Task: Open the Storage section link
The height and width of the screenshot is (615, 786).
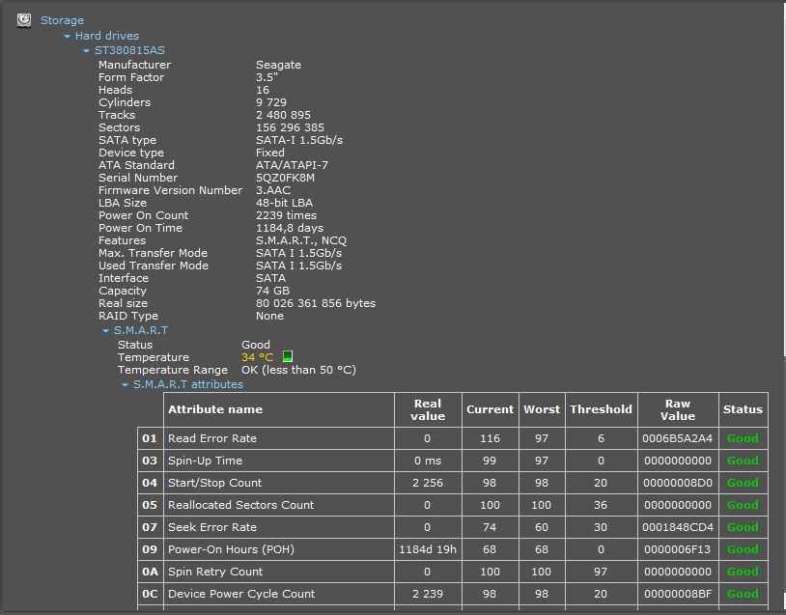Action: (62, 20)
